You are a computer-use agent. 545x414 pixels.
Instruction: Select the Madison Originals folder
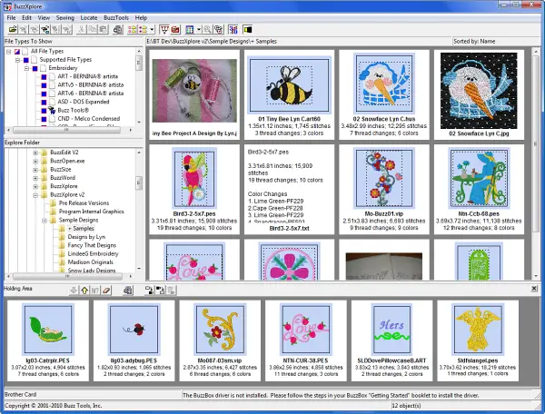90,262
